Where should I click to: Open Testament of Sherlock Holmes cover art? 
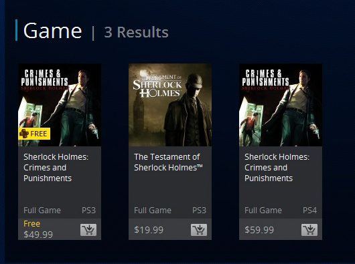[x=170, y=105]
